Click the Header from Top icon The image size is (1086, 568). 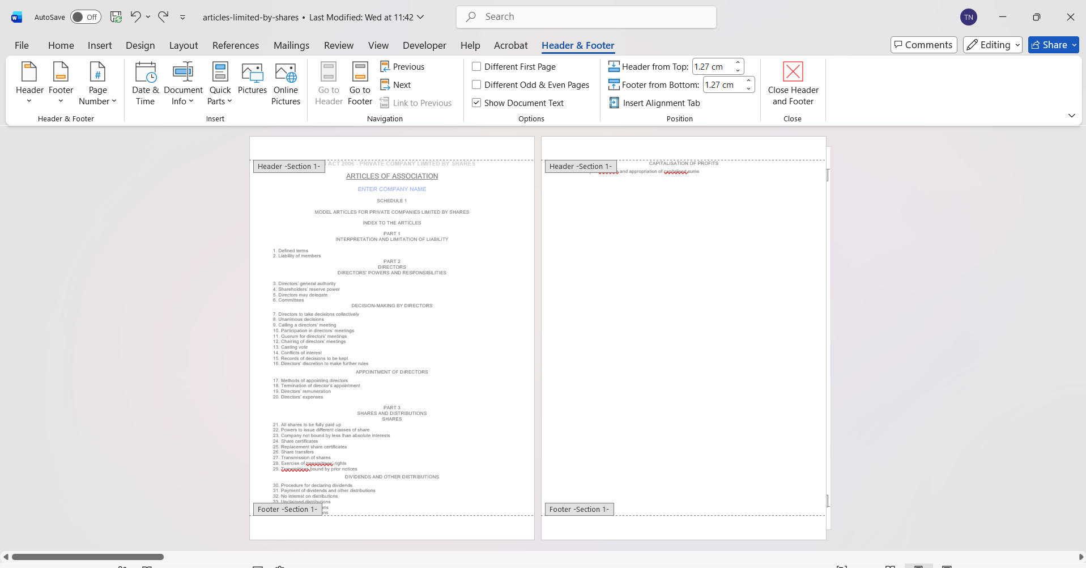614,67
